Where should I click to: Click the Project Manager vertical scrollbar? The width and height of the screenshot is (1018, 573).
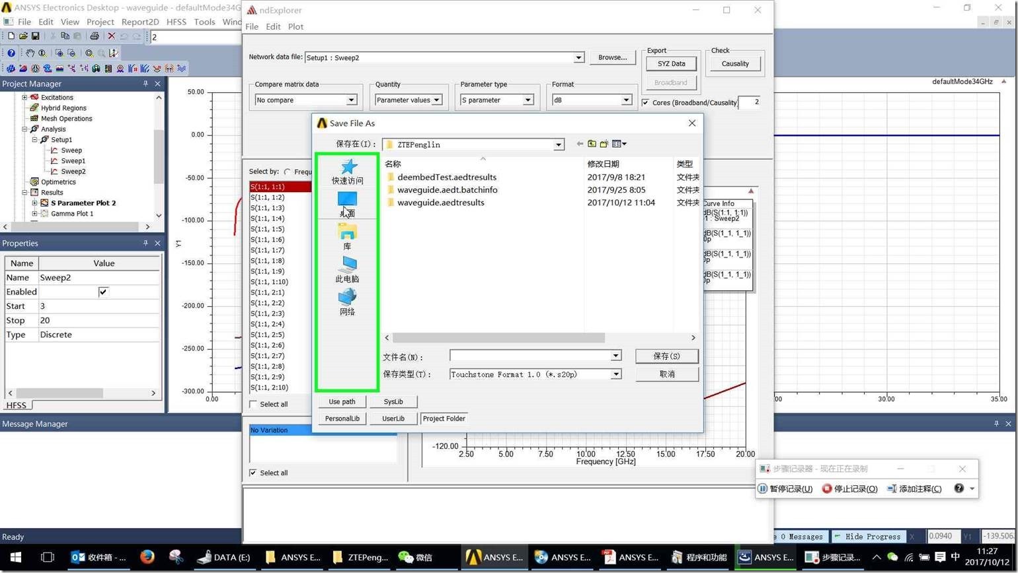[x=159, y=156]
